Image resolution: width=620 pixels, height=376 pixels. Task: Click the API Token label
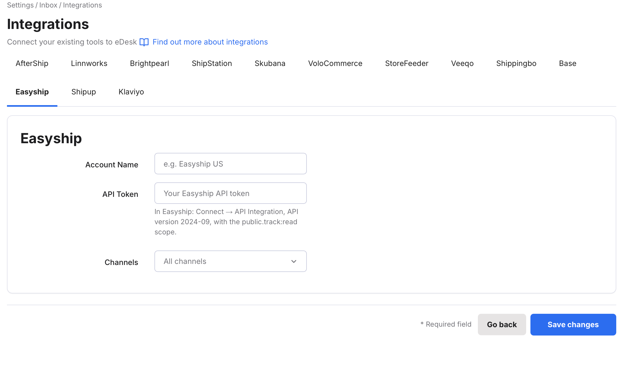(120, 194)
